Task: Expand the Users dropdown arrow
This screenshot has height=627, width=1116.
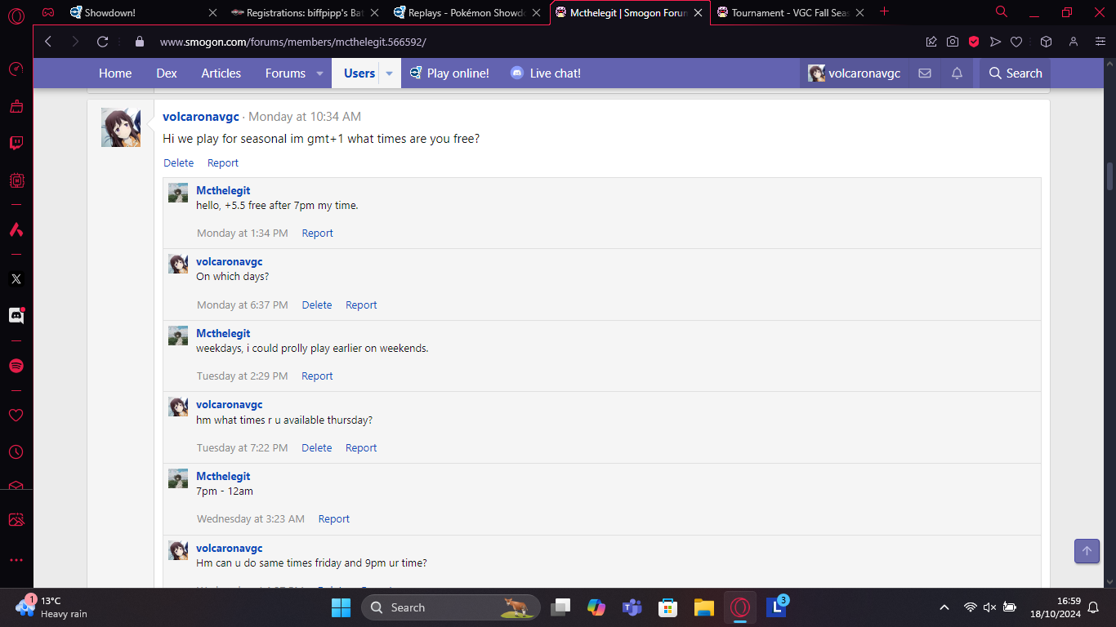Action: click(x=389, y=73)
